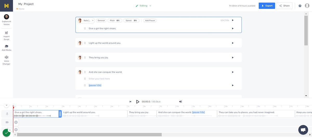Click the Import Script icon
The image size is (312, 138).
tap(6, 36)
